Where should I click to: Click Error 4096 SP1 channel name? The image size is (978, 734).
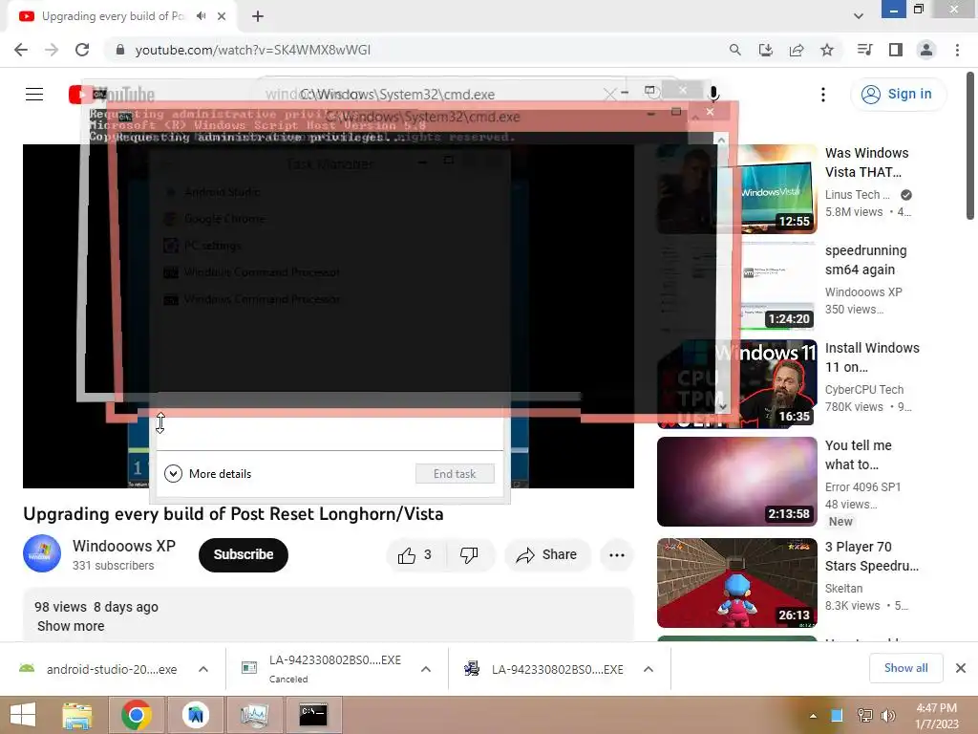[862, 486]
